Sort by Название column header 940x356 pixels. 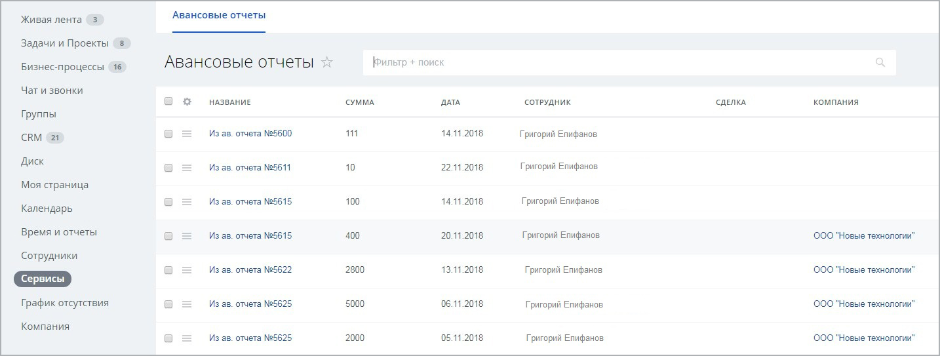coord(229,102)
